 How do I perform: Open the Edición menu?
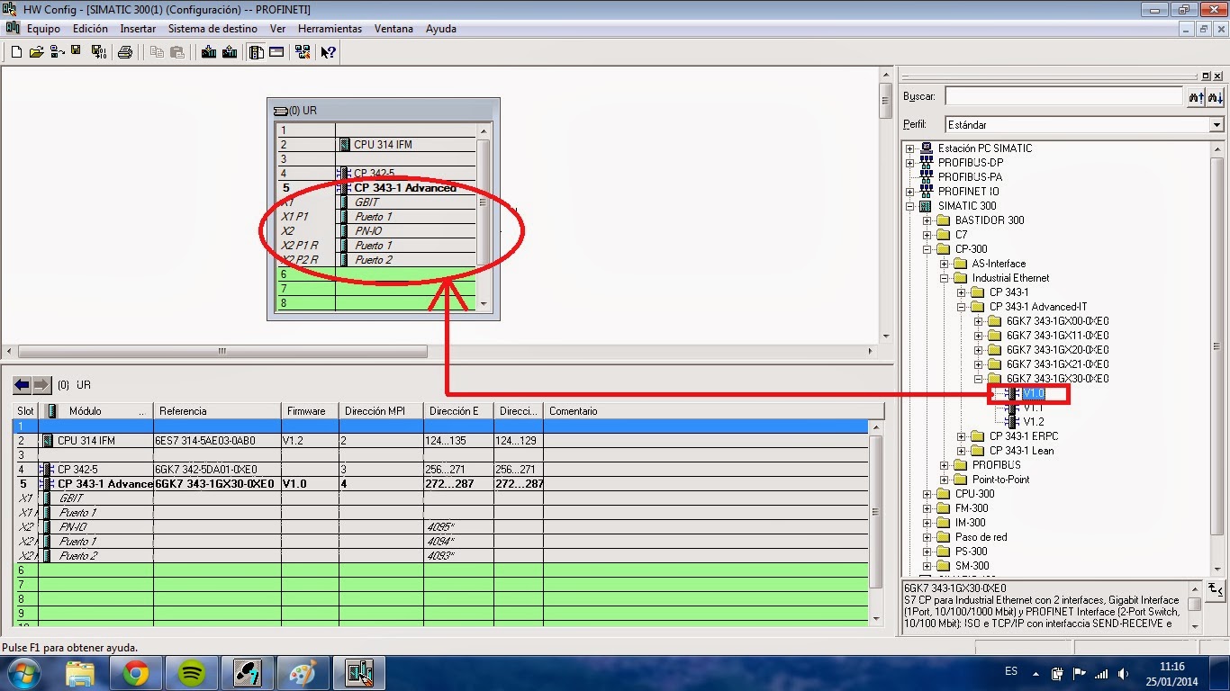point(90,29)
